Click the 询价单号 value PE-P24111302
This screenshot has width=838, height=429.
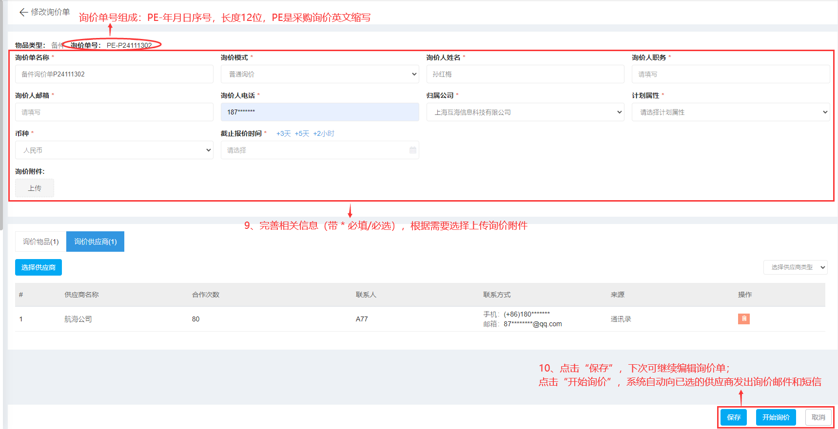click(129, 45)
